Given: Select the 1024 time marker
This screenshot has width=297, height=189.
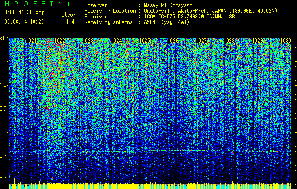Looking at the screenshot, I should coord(117,41).
